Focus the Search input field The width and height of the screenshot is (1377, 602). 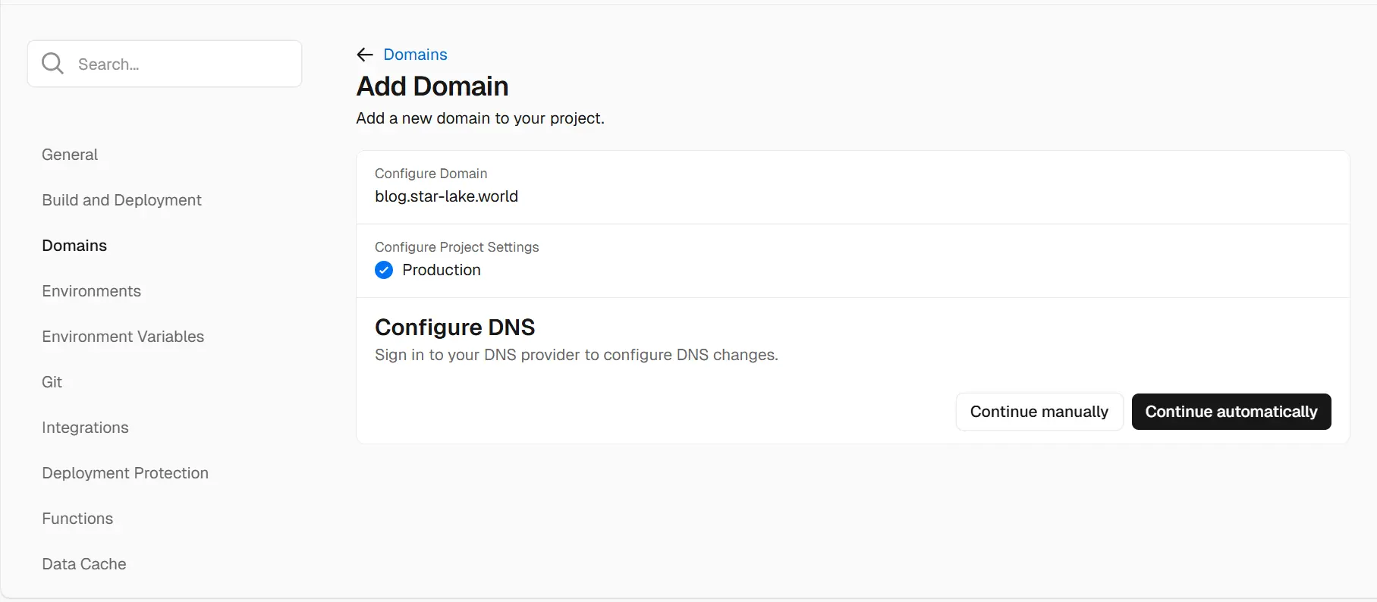click(x=165, y=64)
